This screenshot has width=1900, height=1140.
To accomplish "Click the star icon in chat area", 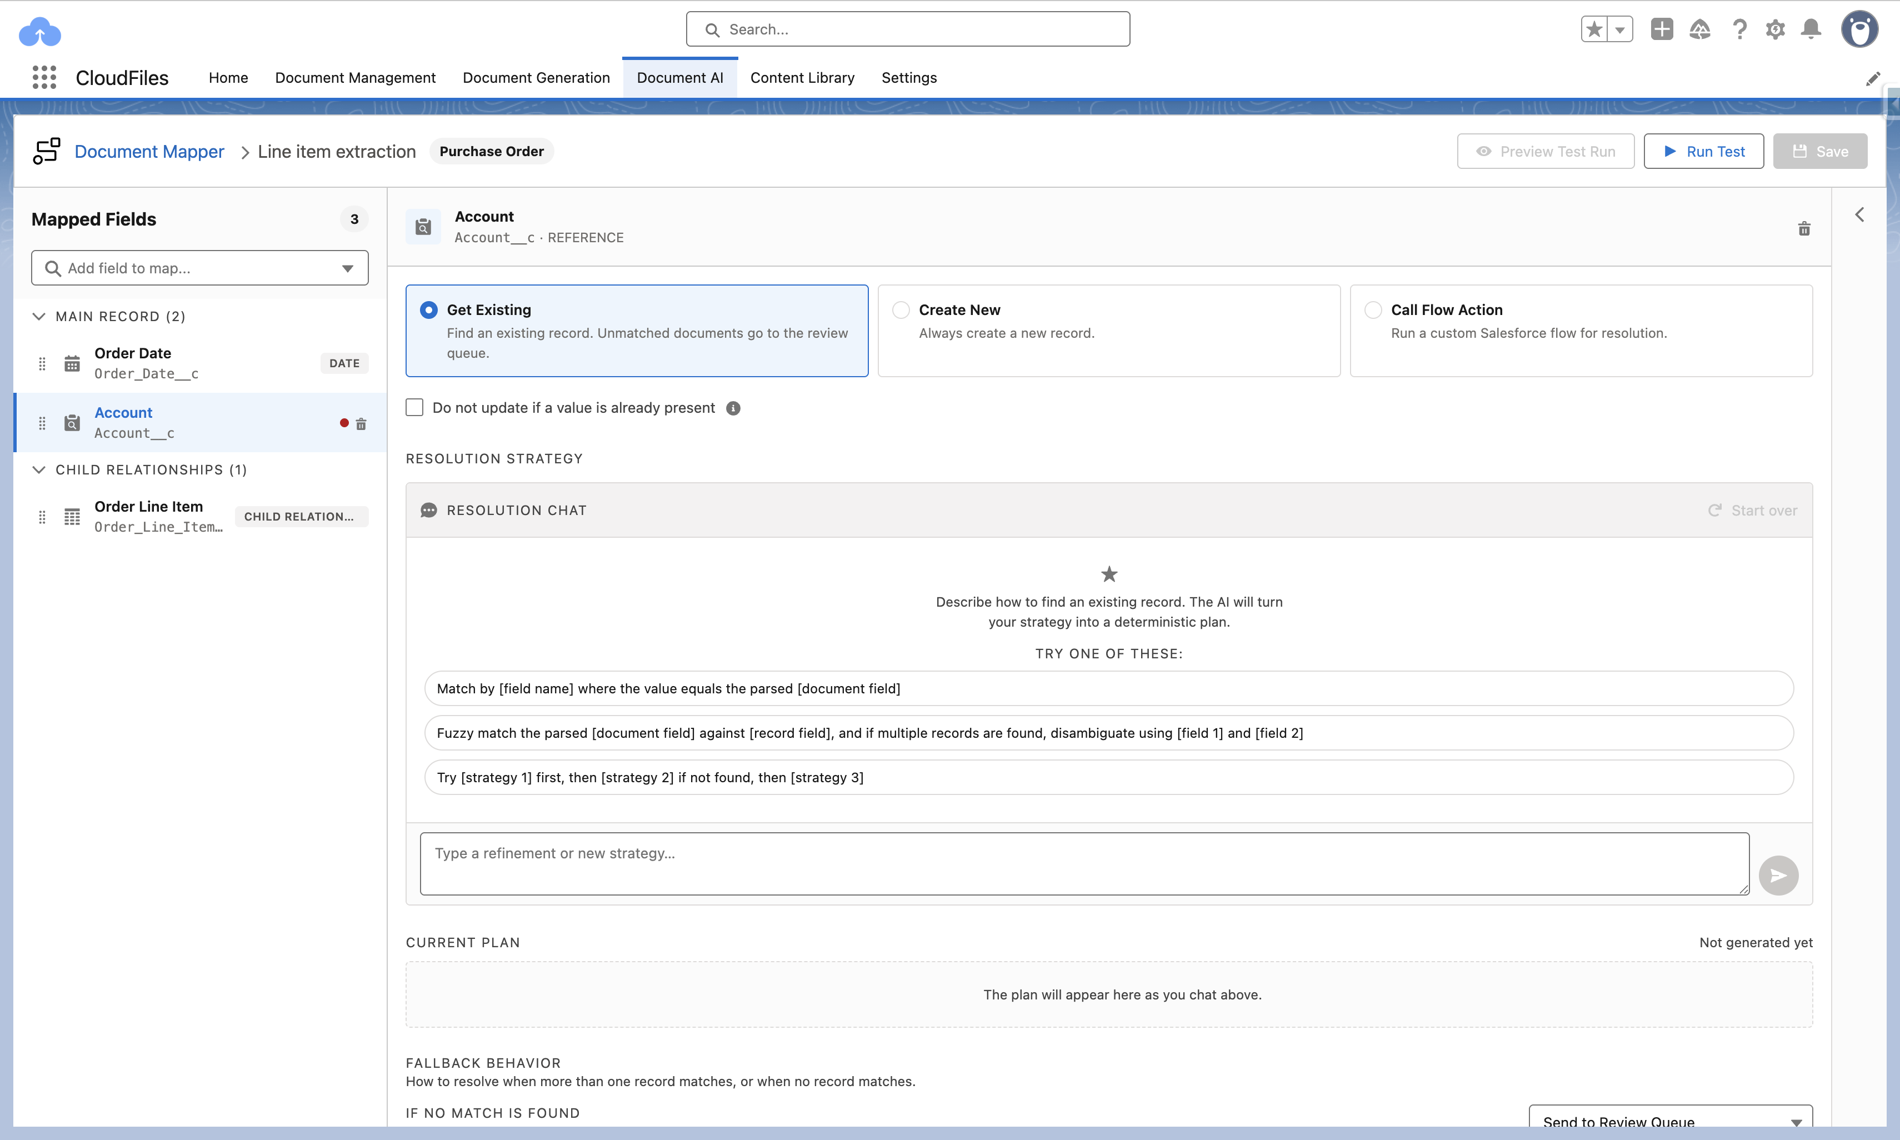I will click(x=1109, y=574).
